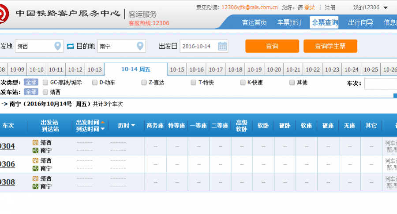Open the calendar date picker icon

(222, 47)
